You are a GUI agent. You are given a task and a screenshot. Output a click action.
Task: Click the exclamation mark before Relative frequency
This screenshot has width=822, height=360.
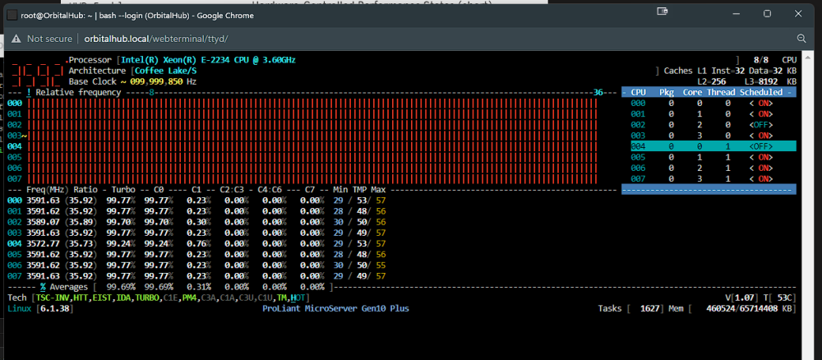point(29,92)
